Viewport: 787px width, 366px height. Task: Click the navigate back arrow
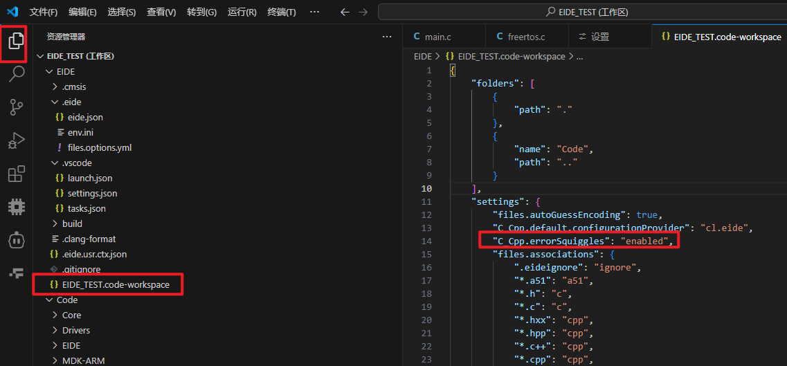click(345, 12)
